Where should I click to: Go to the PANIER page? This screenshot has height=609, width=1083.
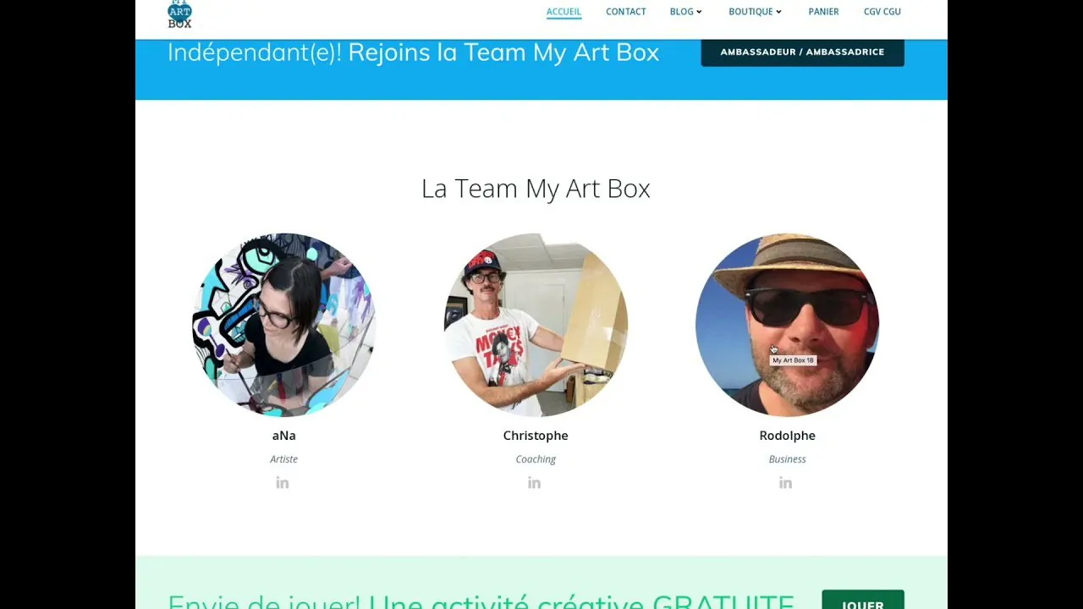coord(823,12)
